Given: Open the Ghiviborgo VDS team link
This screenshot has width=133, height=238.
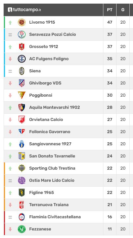Looking at the screenshot, I should click(x=45, y=83).
